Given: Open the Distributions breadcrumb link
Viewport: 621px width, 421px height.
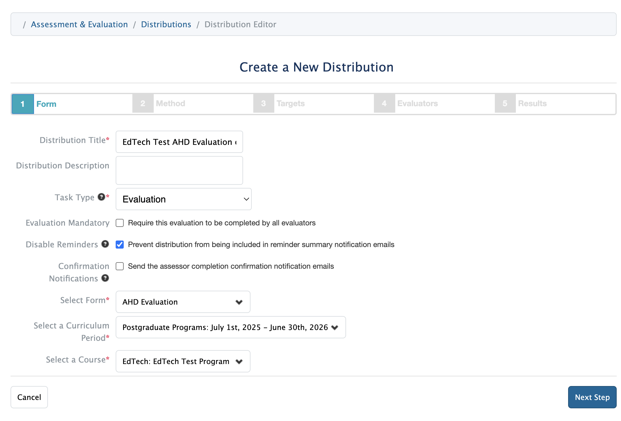Looking at the screenshot, I should [166, 24].
